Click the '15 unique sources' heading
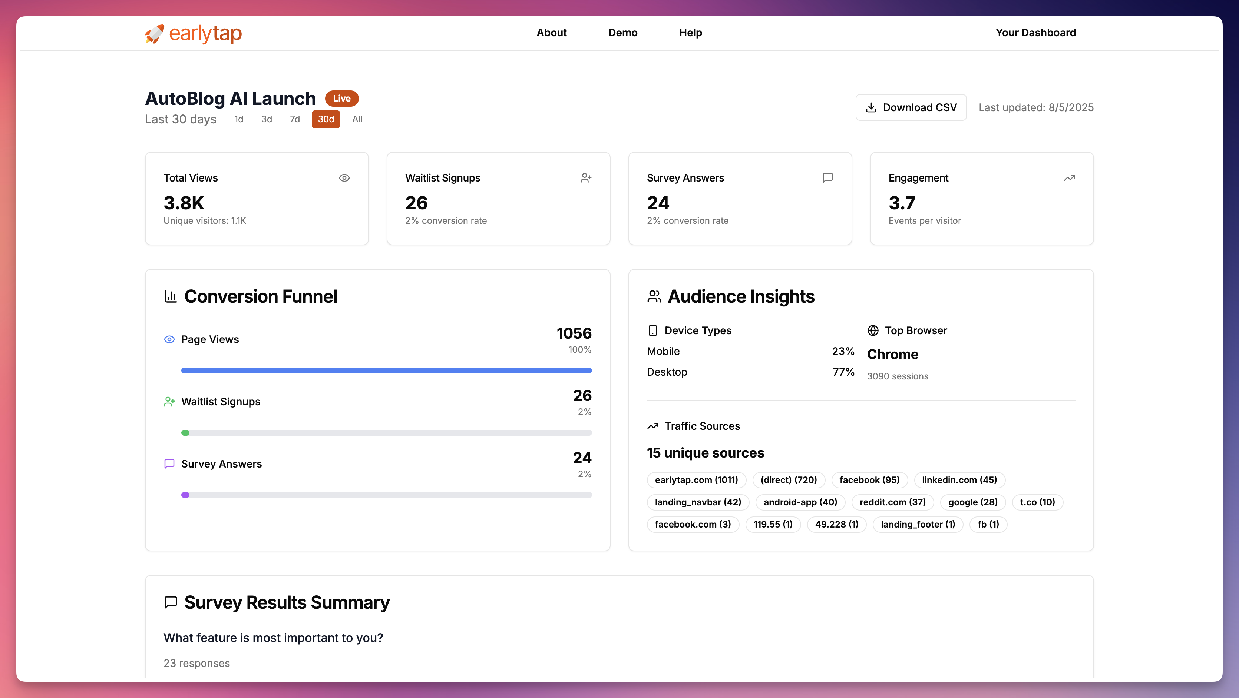The height and width of the screenshot is (698, 1239). 706,453
